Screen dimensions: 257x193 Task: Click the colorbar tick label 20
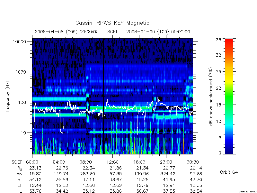218,88
